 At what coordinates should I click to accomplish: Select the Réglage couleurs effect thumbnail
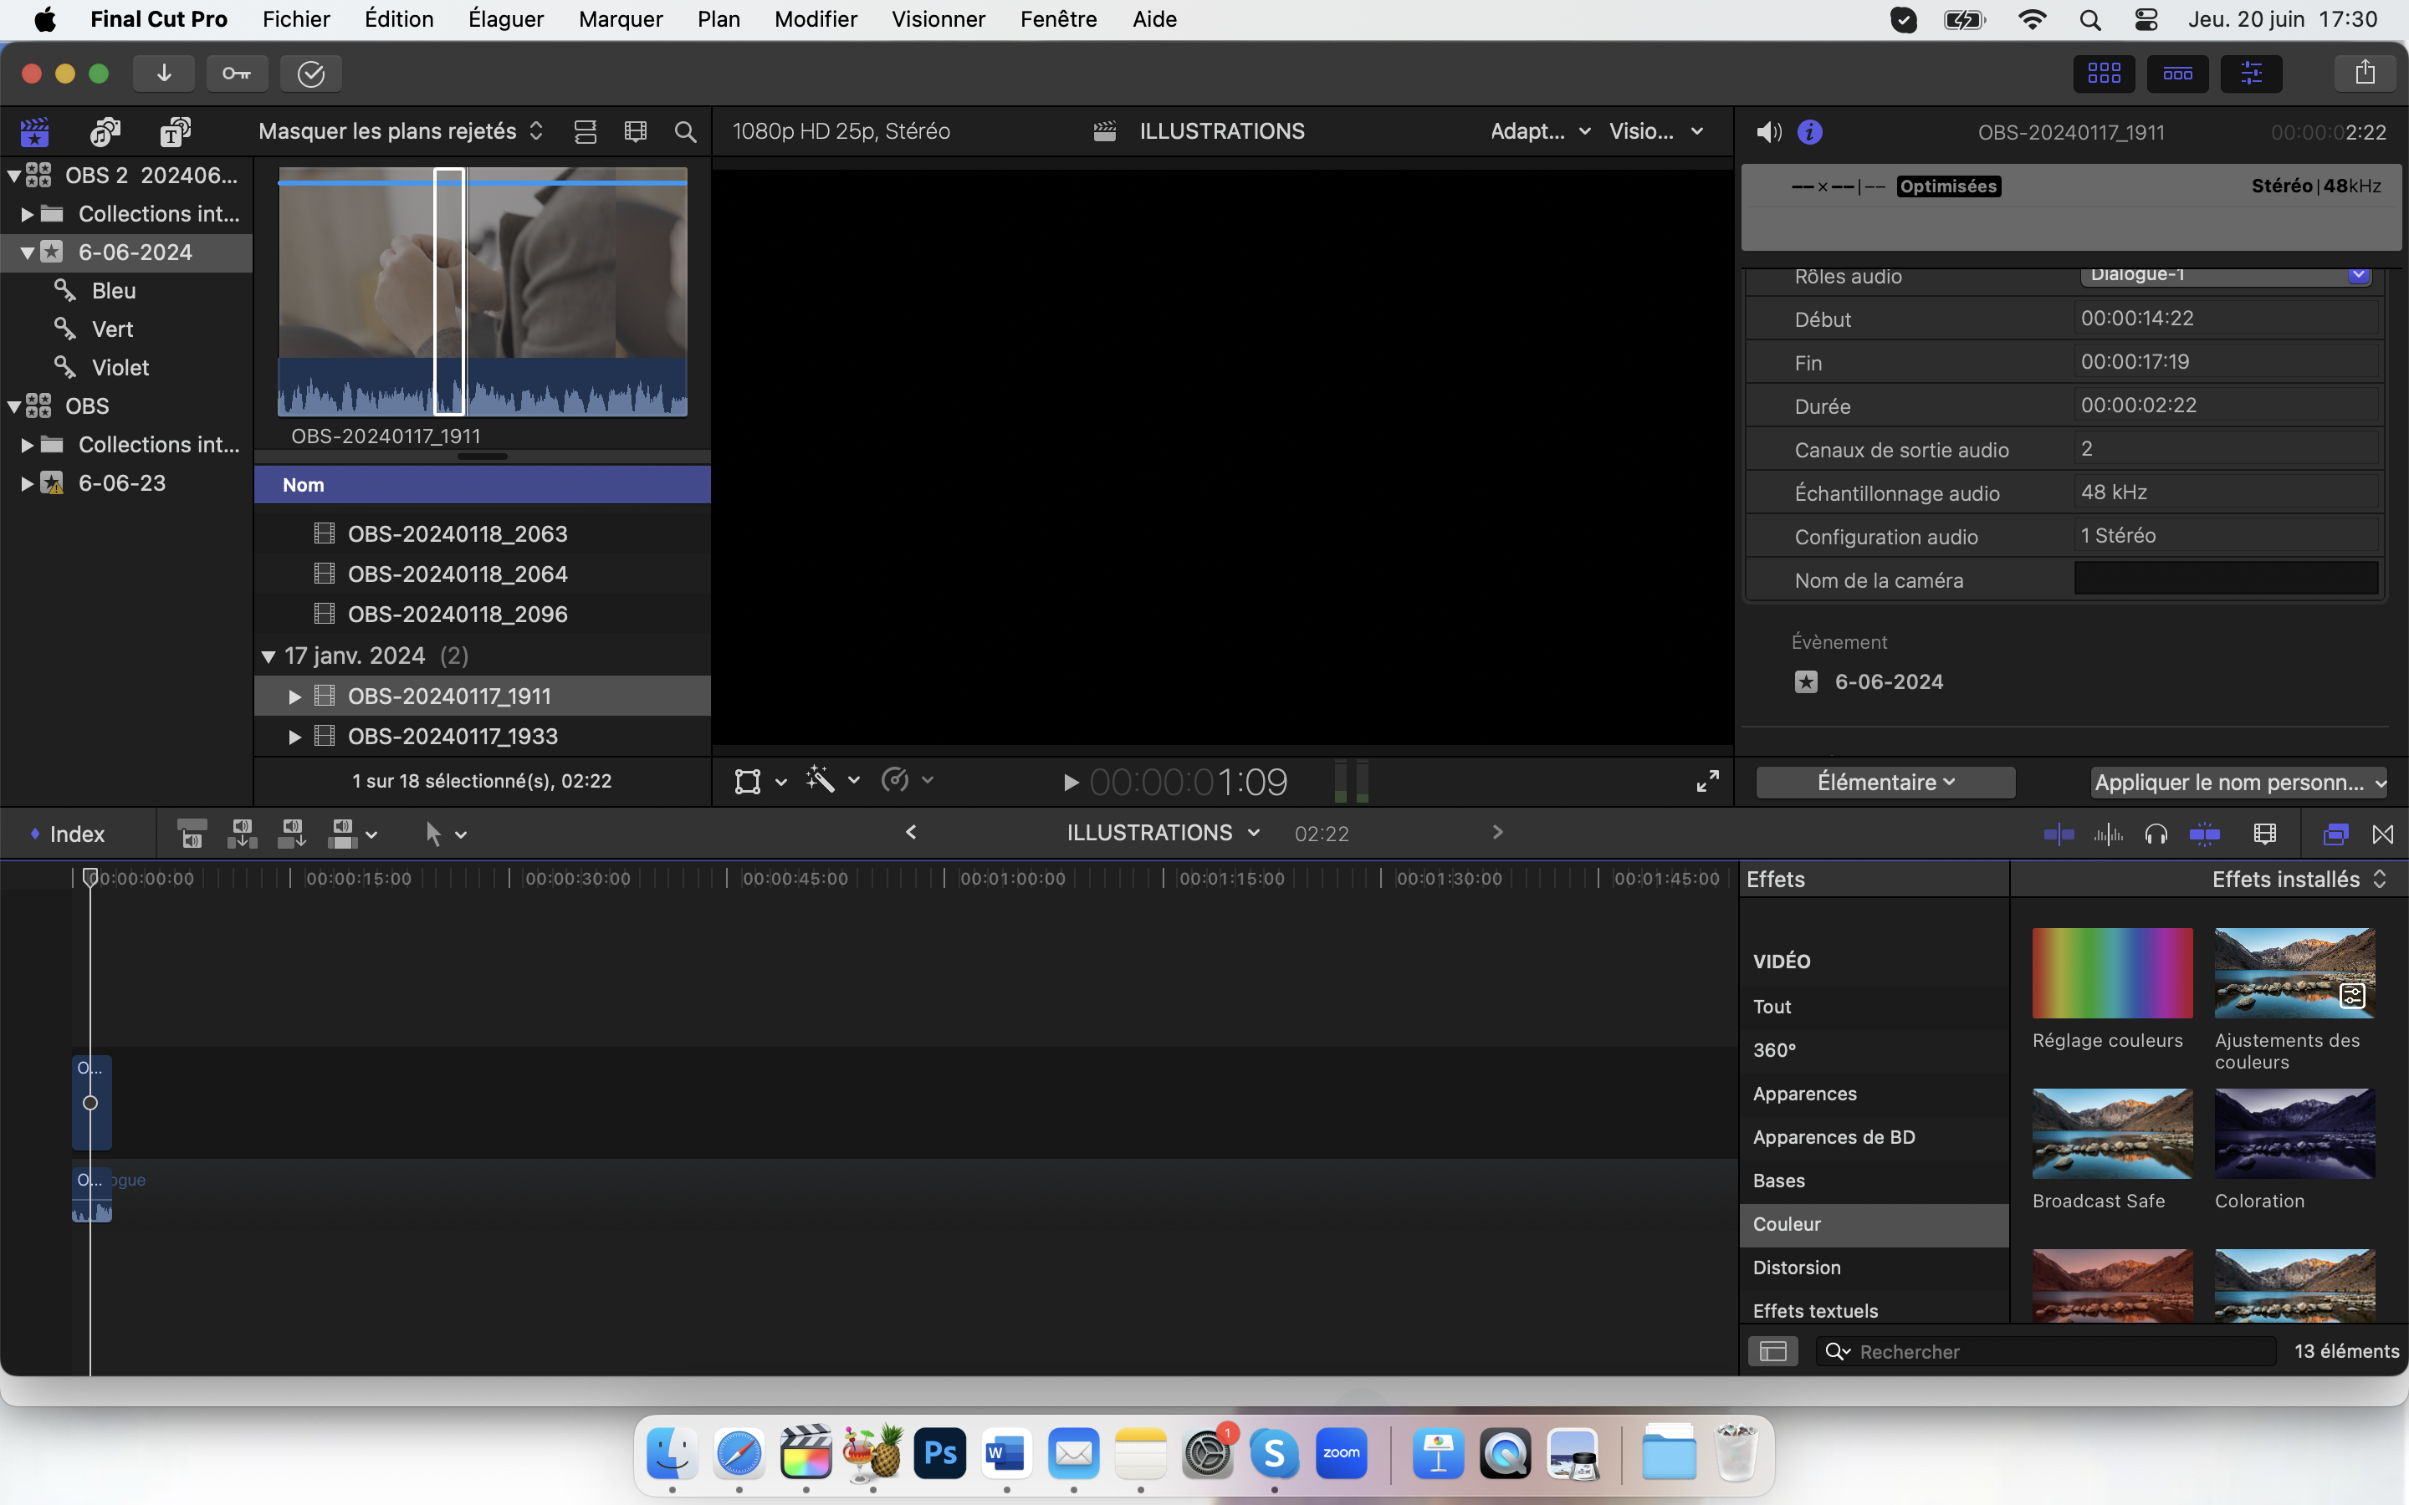point(2111,972)
